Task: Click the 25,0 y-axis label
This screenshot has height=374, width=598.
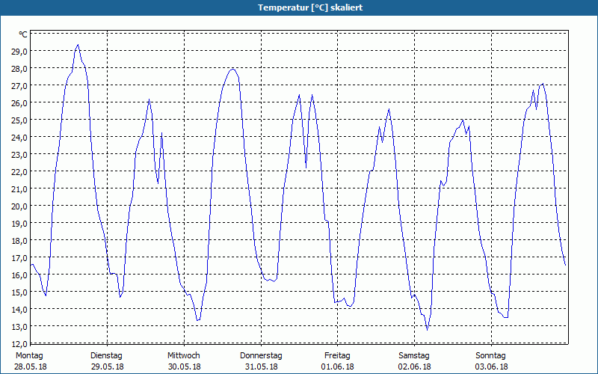Action: 19,120
